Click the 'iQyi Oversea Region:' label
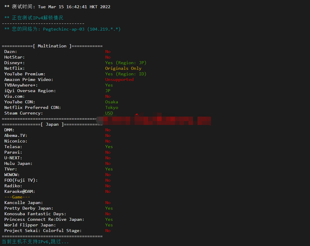The height and width of the screenshot is (246, 310). pos(30,91)
